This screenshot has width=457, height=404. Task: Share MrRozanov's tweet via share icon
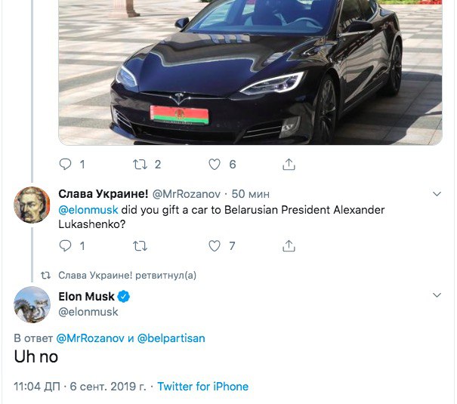pos(289,245)
